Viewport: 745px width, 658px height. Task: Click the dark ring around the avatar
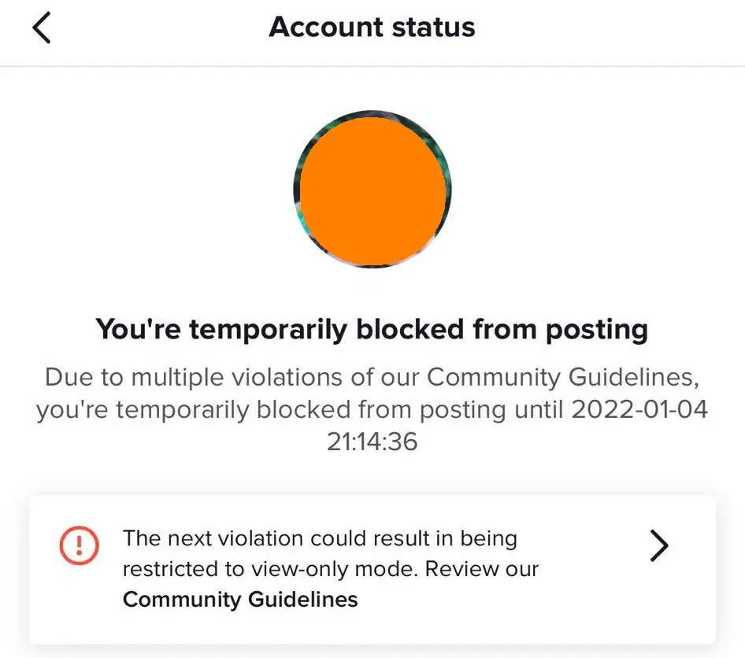coord(296,190)
